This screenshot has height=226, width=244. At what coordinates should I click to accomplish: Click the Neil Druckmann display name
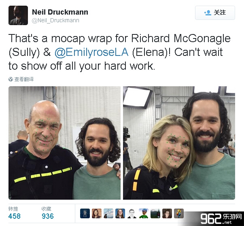click(x=60, y=12)
